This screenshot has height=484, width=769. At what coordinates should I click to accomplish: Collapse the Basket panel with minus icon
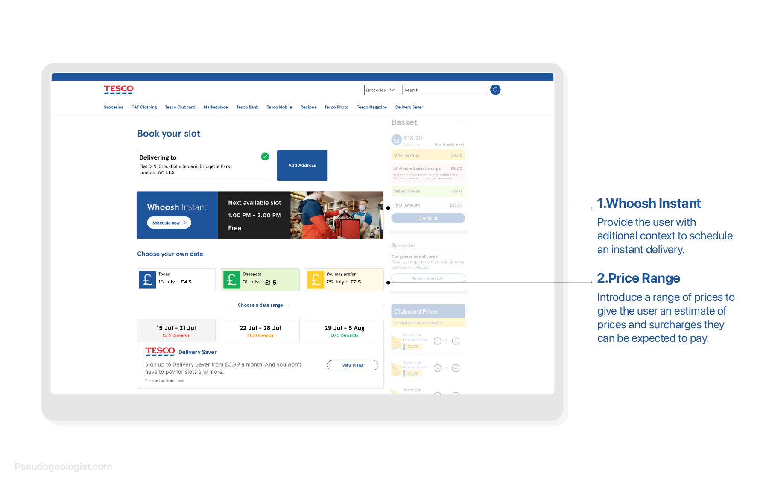point(459,122)
